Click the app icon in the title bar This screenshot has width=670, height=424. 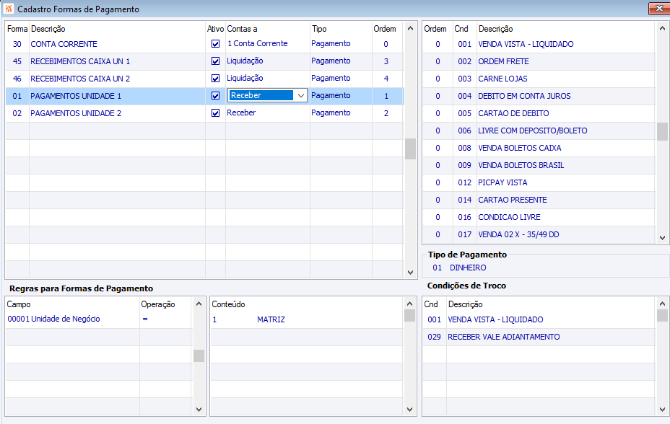click(x=9, y=9)
